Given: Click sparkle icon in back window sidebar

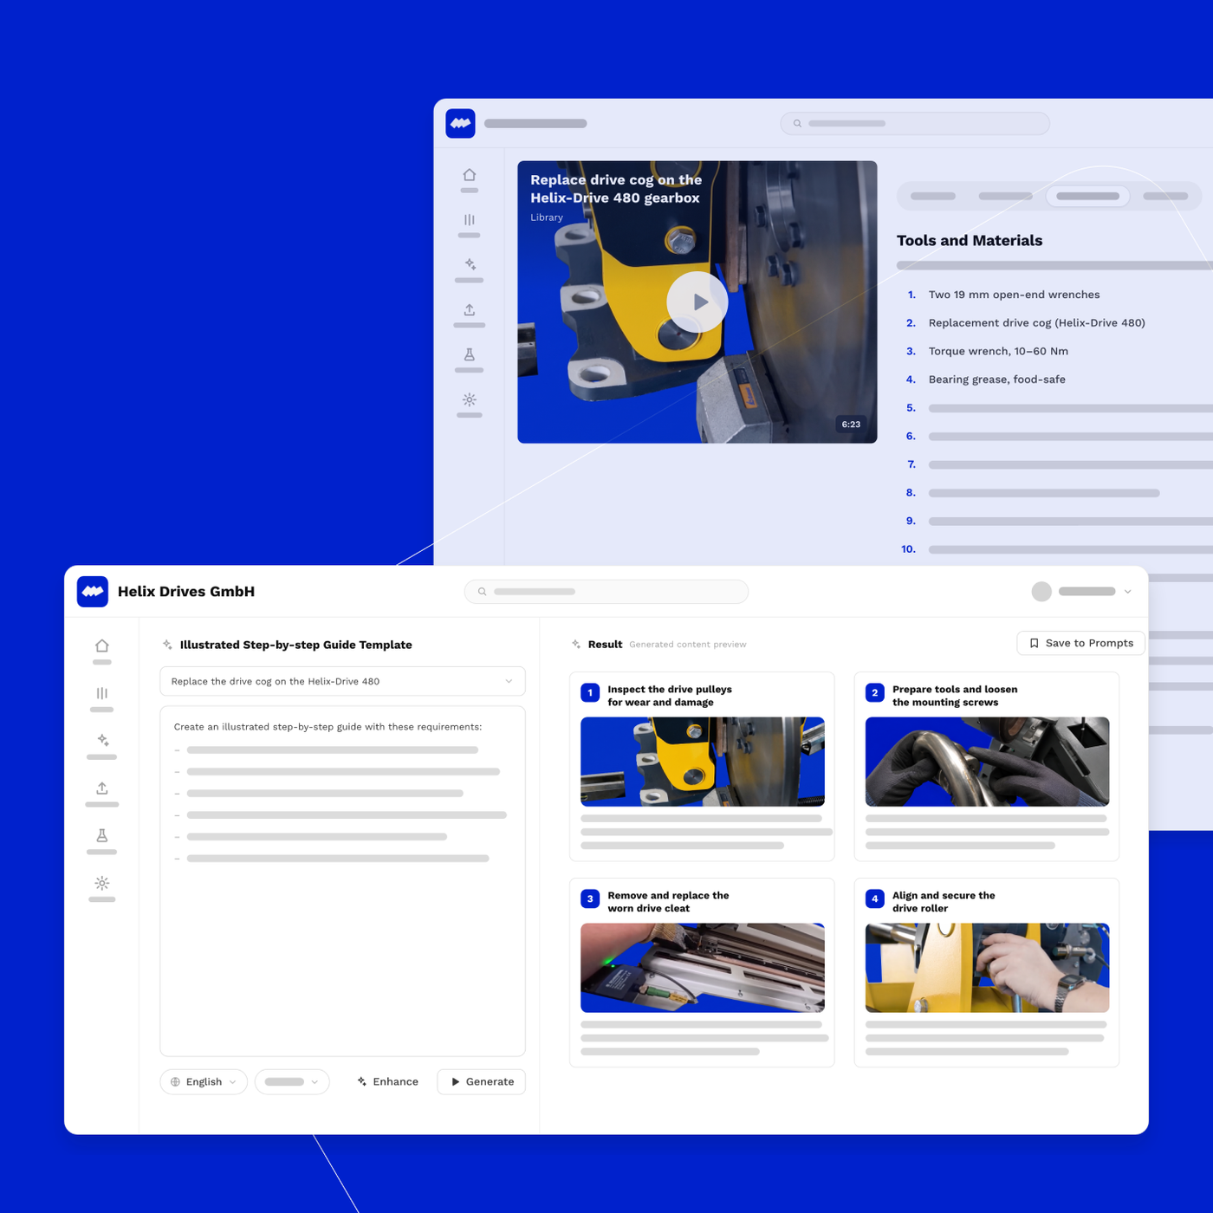Looking at the screenshot, I should coord(470,264).
